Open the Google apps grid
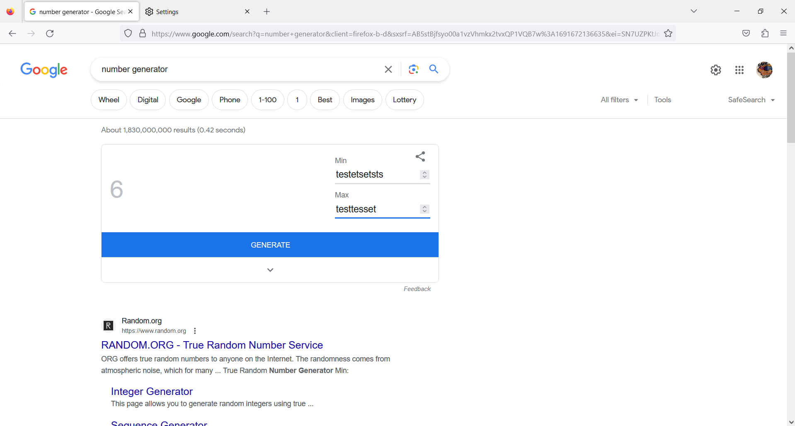Screen dimensions: 795x426 (739, 70)
